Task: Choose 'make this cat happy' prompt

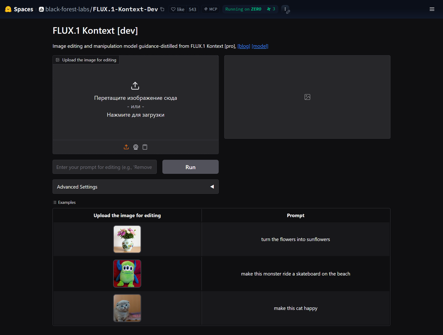Action: (296, 308)
